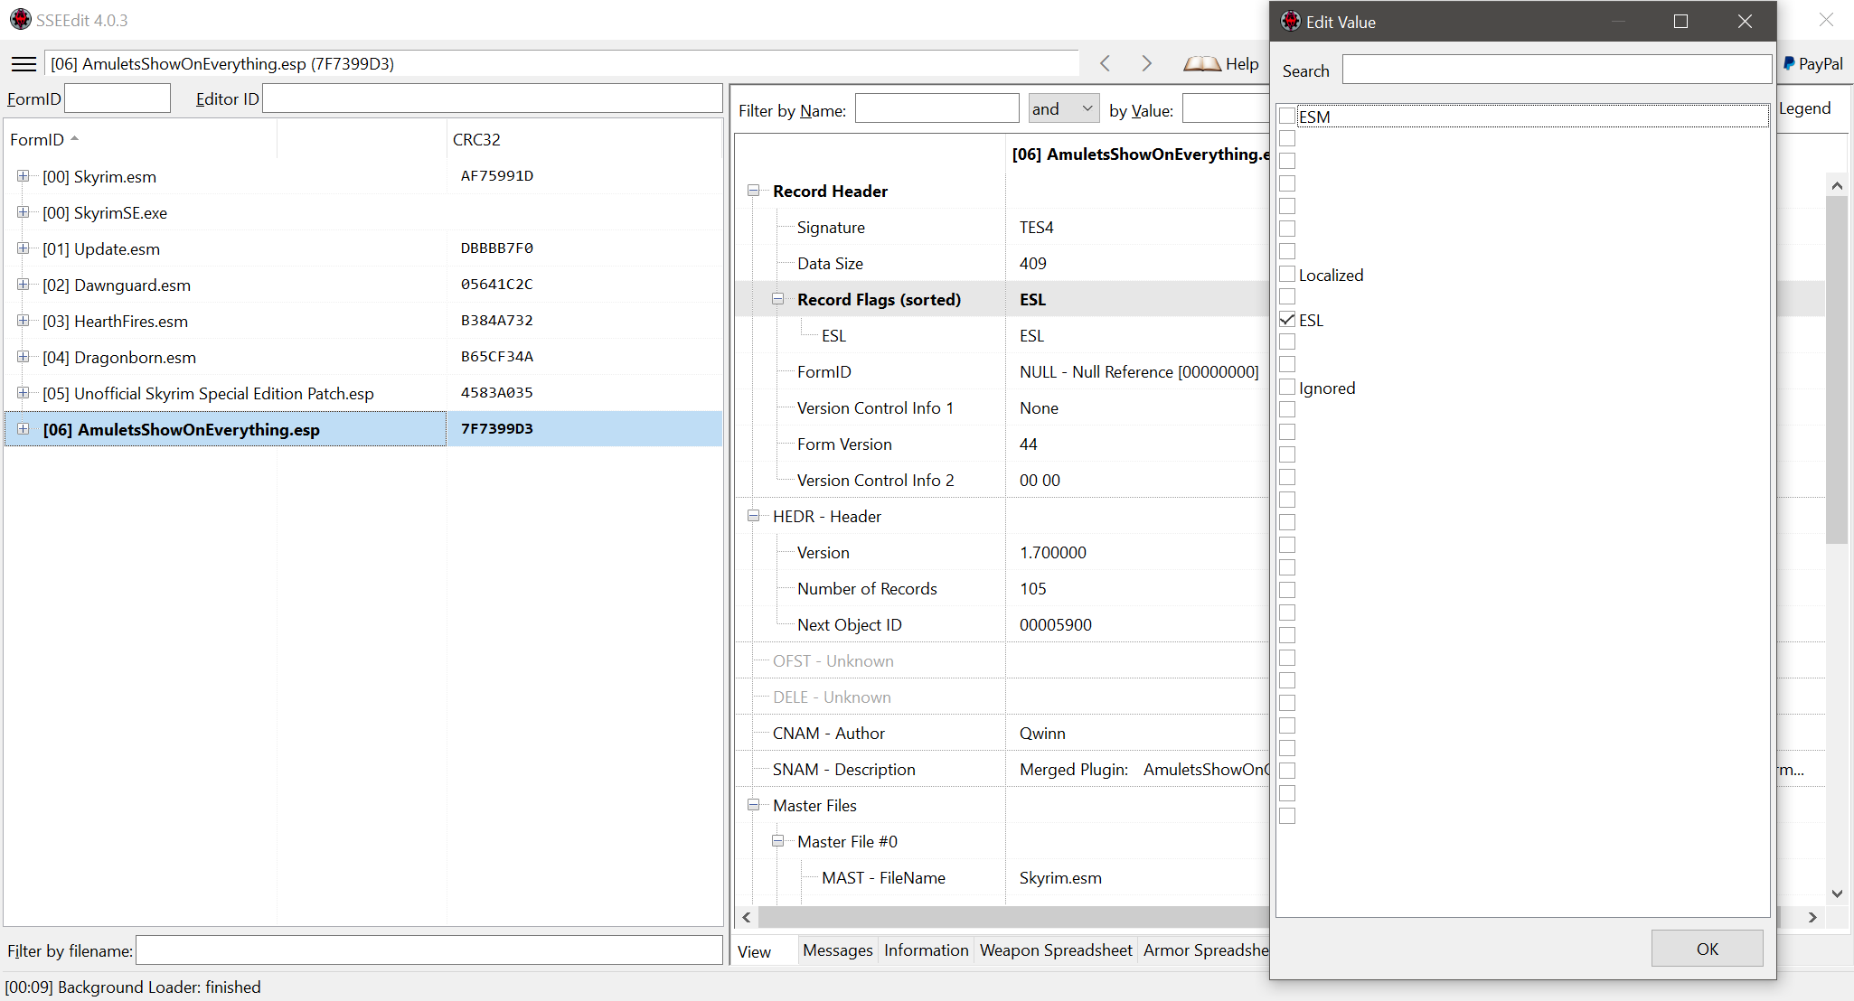Toggle the Localized flag checkbox
The height and width of the screenshot is (1001, 1854).
(x=1287, y=274)
